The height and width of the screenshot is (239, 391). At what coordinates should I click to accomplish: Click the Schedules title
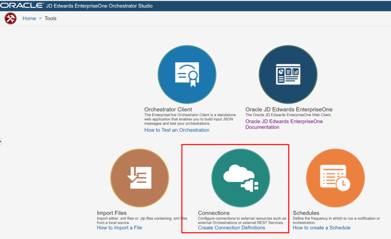click(x=306, y=213)
